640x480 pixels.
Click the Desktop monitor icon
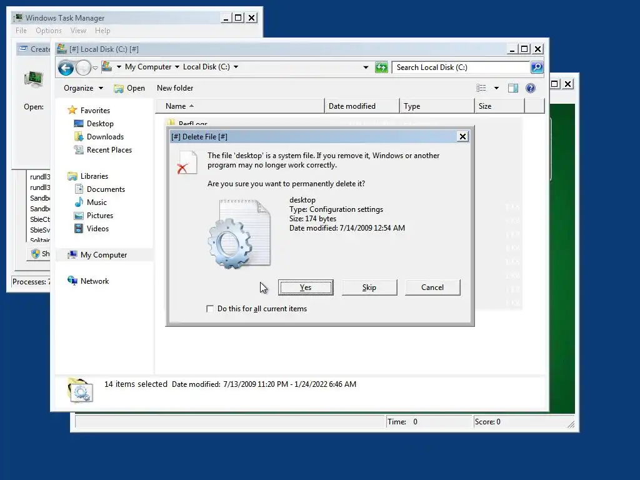(x=79, y=123)
